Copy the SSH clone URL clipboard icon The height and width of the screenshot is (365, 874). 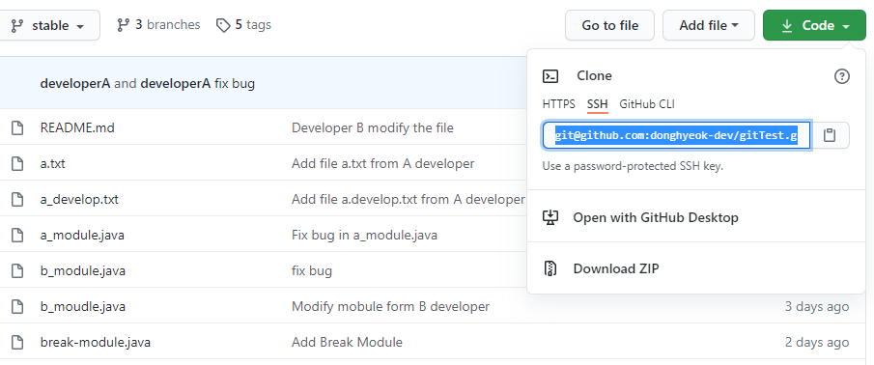(830, 135)
